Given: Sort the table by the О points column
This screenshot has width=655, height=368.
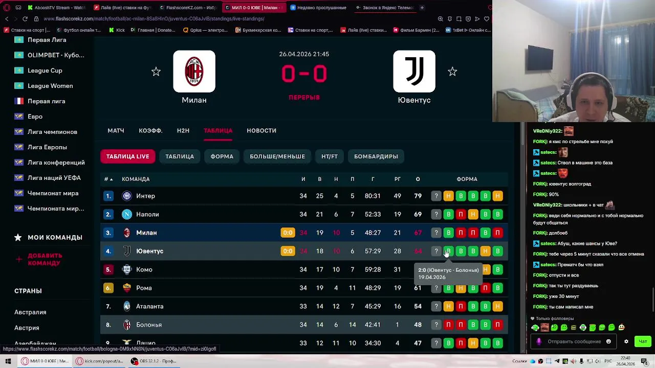Looking at the screenshot, I should coord(418,179).
